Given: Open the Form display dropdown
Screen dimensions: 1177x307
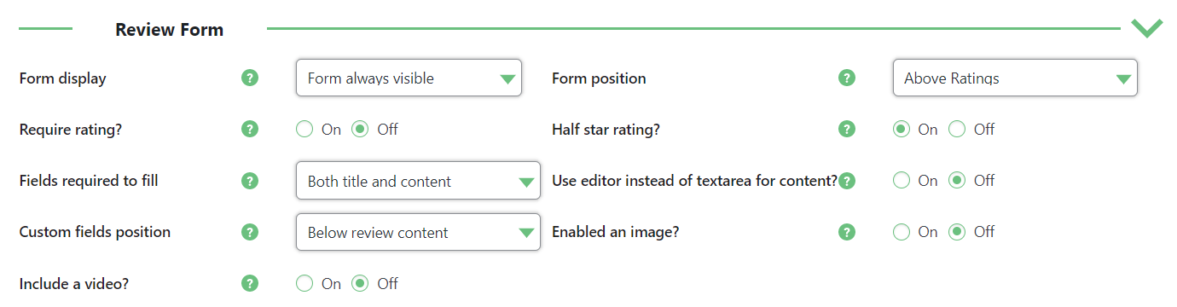Looking at the screenshot, I should (409, 78).
